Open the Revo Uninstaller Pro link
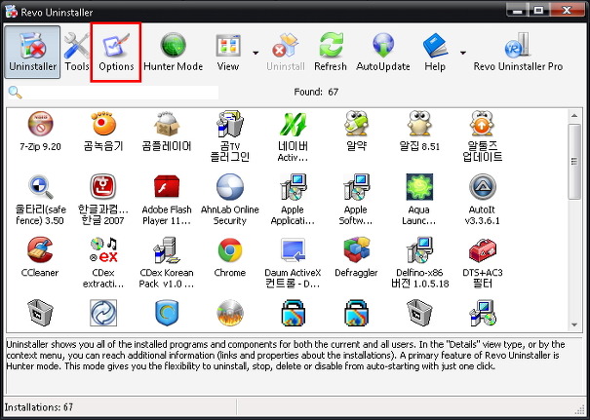This screenshot has height=420, width=590. 518,52
